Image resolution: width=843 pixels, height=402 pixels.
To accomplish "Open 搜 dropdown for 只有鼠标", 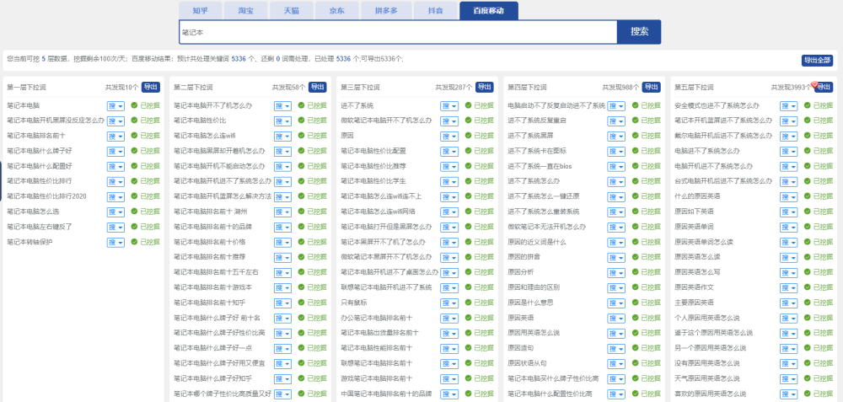I will pyautogui.click(x=449, y=303).
